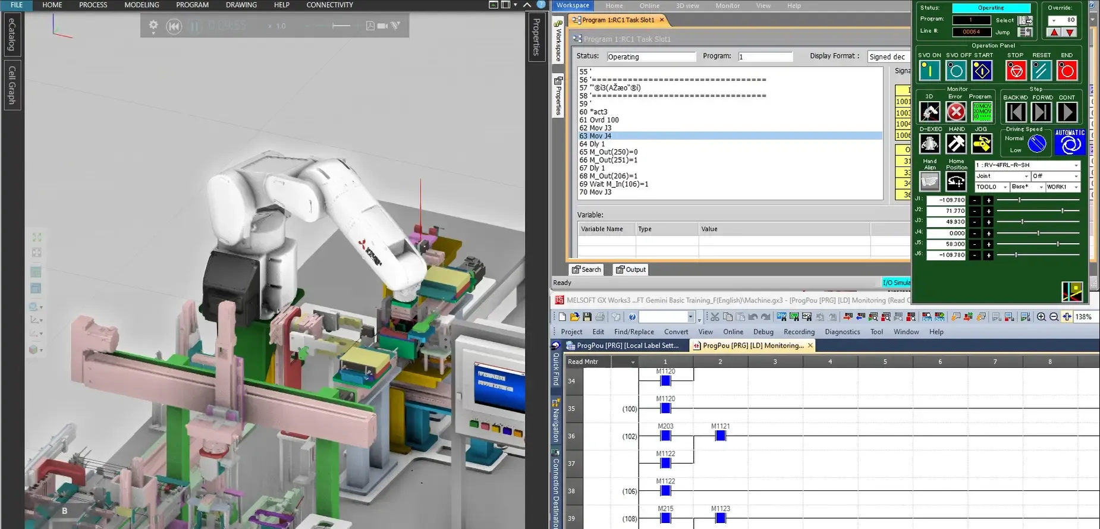Open the Convert menu in GX Works3
Image resolution: width=1100 pixels, height=529 pixels.
(x=676, y=332)
